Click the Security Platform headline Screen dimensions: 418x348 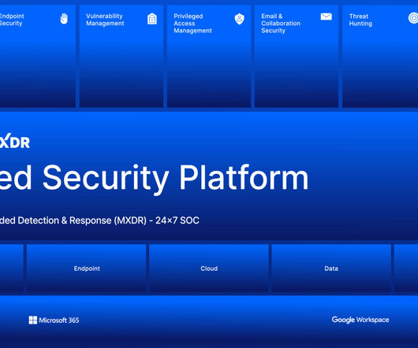coord(154,178)
